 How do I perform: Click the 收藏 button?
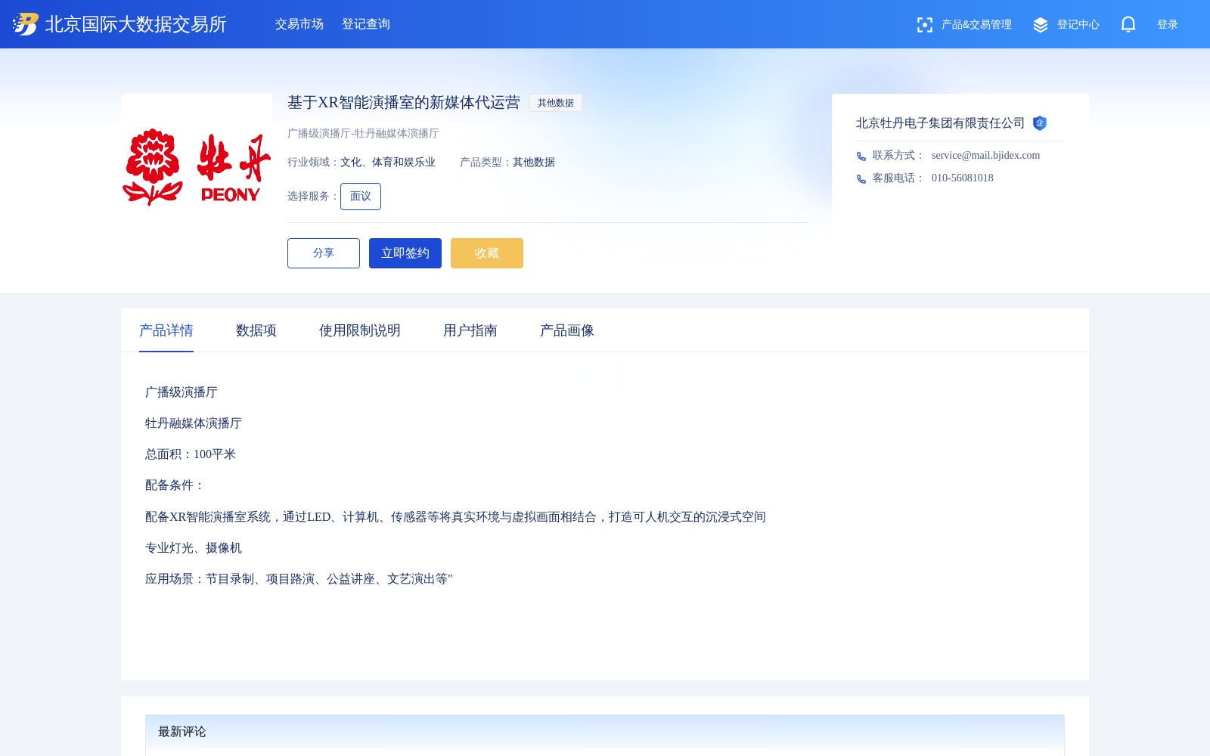[x=487, y=253]
